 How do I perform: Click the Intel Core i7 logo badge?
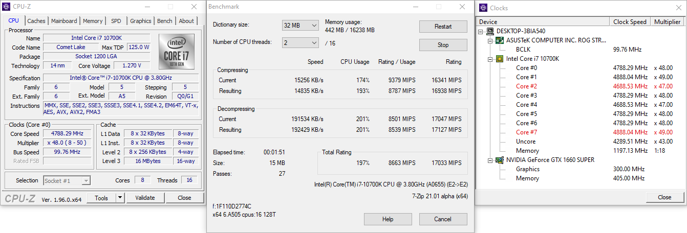tap(176, 52)
